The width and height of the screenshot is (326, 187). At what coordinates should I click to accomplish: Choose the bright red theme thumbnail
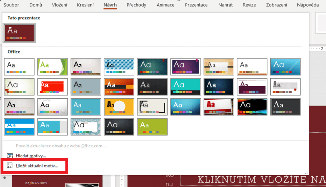pyautogui.click(x=53, y=87)
